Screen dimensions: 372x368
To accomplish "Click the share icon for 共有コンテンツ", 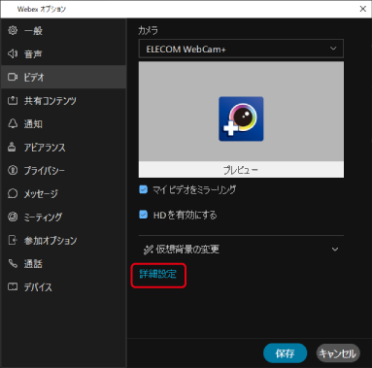I will (x=13, y=101).
